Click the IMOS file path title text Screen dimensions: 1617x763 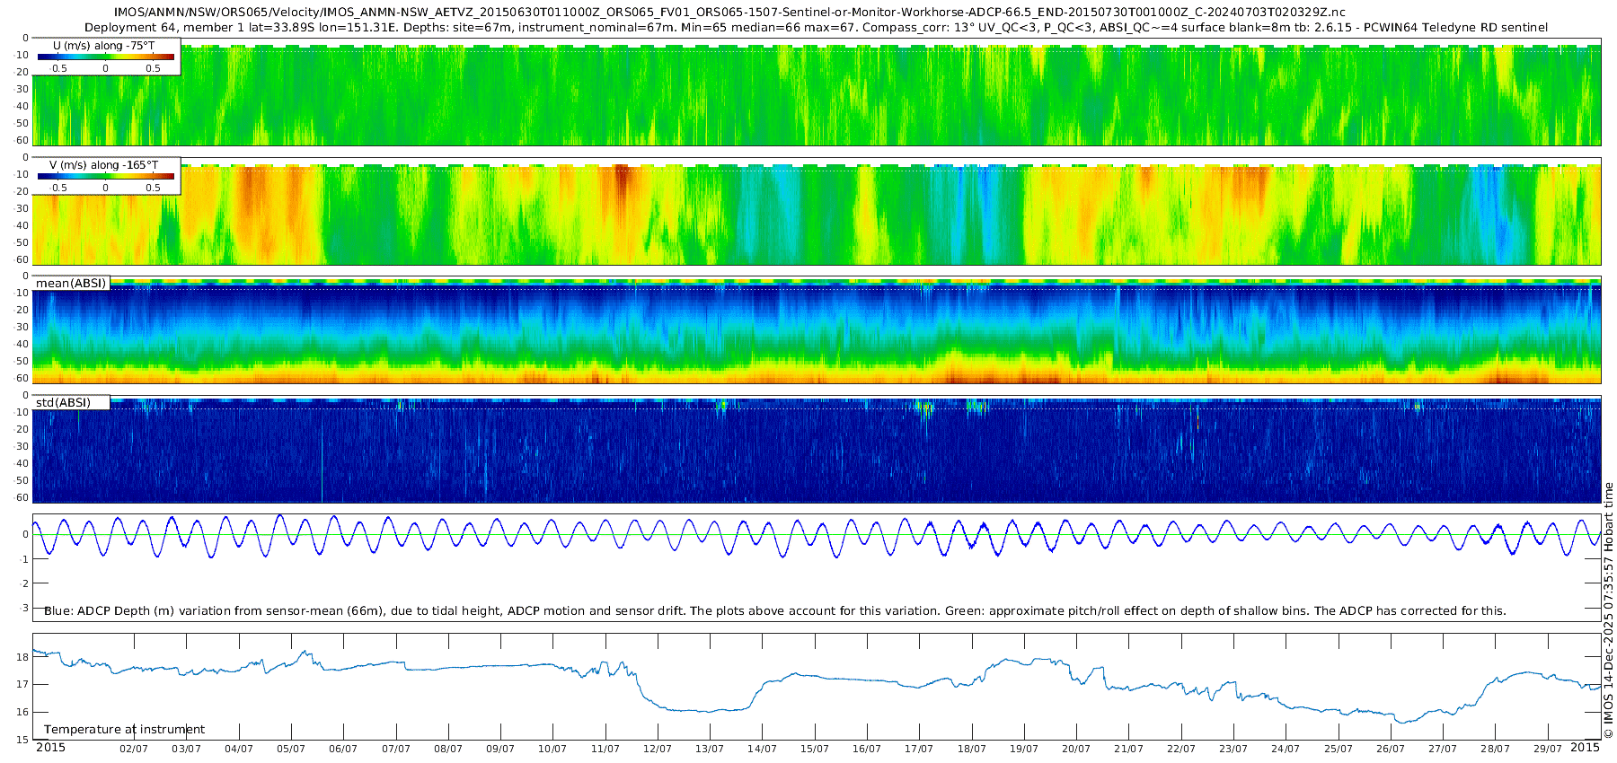[x=729, y=13]
